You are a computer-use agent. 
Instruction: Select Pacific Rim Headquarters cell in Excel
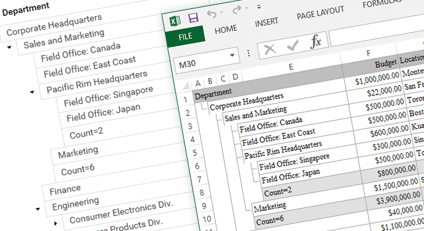(x=283, y=150)
